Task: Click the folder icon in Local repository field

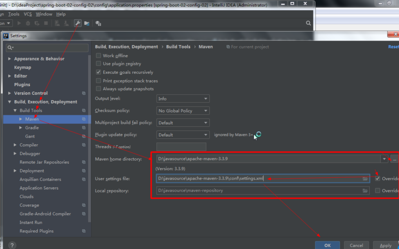Action: (x=365, y=190)
